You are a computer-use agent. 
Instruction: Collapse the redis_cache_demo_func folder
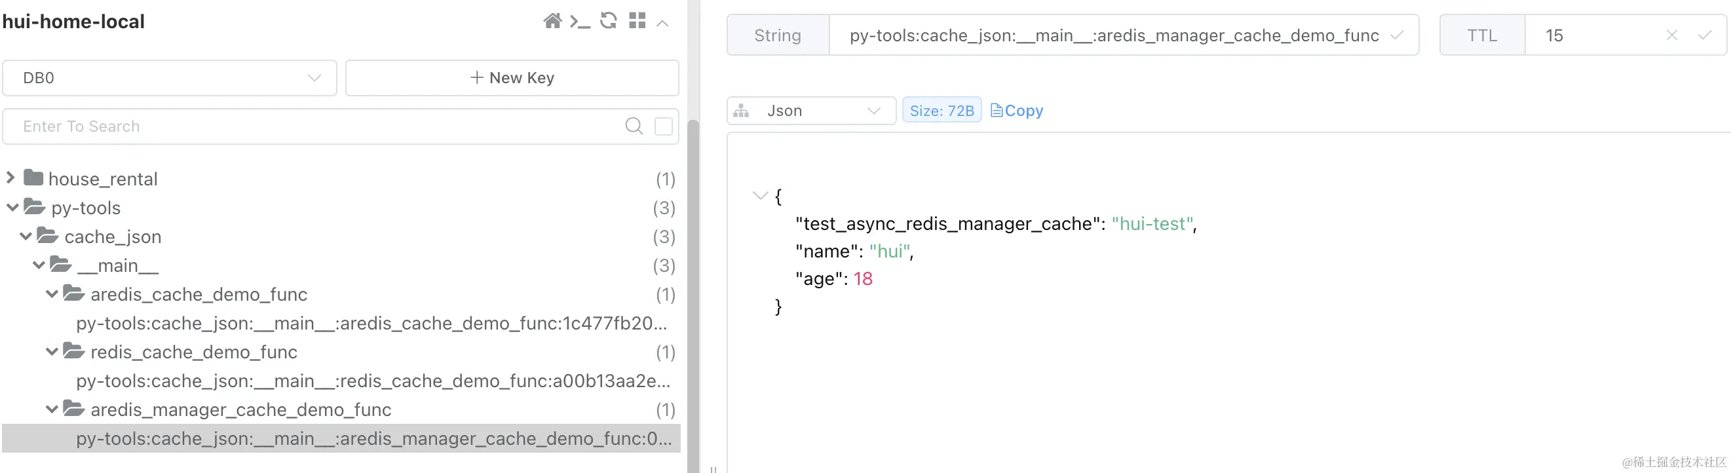coord(52,351)
